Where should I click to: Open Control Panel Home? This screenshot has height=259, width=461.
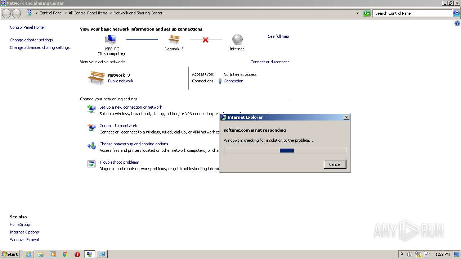(27, 27)
